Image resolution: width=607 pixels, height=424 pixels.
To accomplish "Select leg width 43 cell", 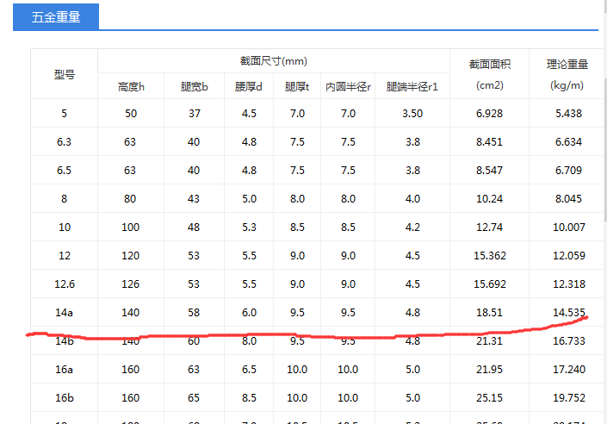I will [194, 199].
